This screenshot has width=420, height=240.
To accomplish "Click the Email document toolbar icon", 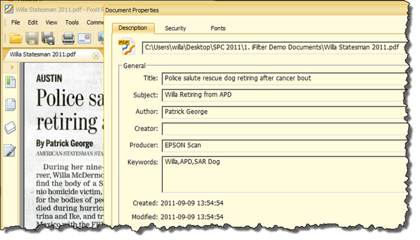I will coord(85,38).
